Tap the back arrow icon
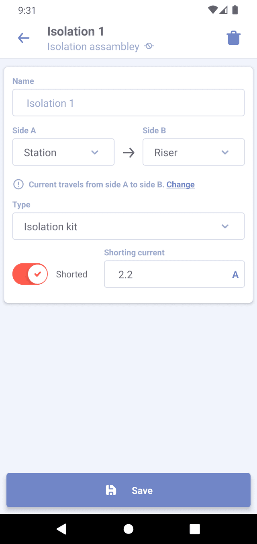 pyautogui.click(x=24, y=38)
